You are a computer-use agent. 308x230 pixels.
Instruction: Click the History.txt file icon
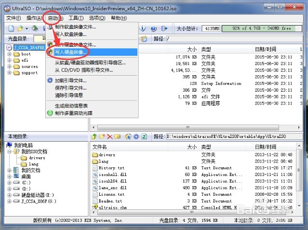(x=95, y=168)
